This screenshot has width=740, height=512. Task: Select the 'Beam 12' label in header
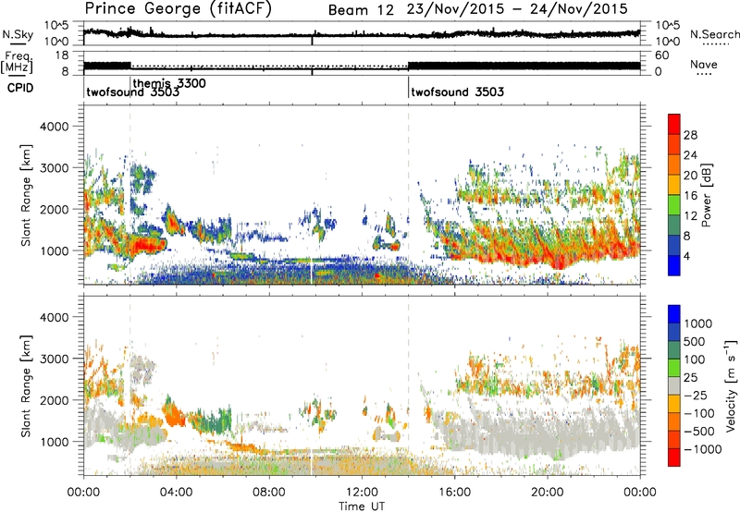(x=361, y=10)
